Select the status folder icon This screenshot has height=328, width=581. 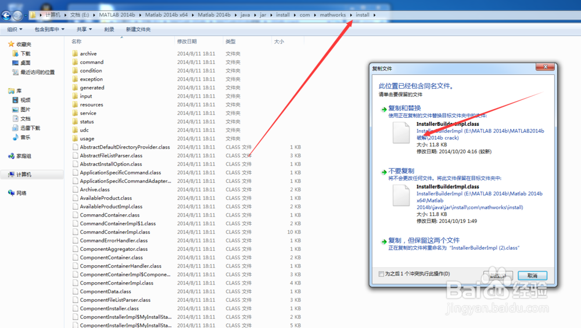75,121
